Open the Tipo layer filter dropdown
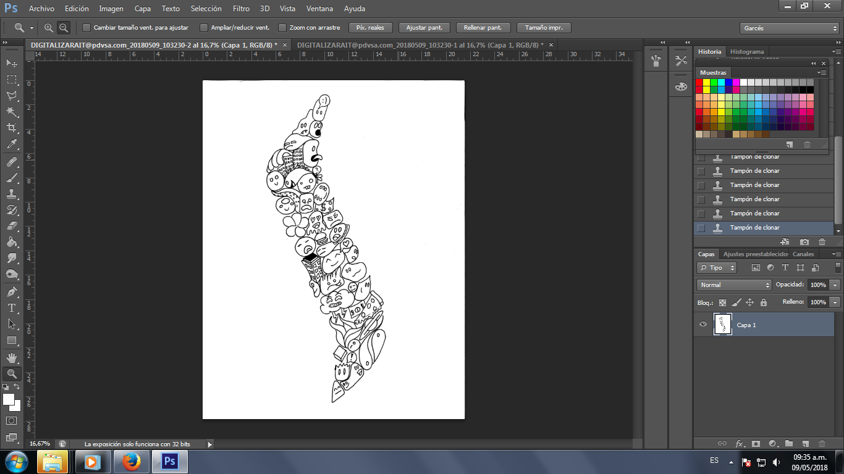 click(717, 268)
